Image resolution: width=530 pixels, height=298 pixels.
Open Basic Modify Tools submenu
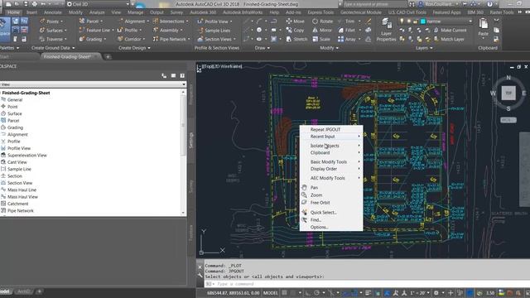tap(331, 162)
